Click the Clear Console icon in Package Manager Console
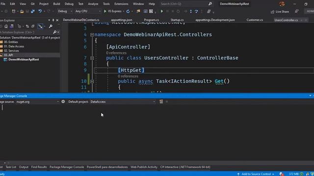Image resolution: width=314 pixels, height=176 pixels. 161,102
